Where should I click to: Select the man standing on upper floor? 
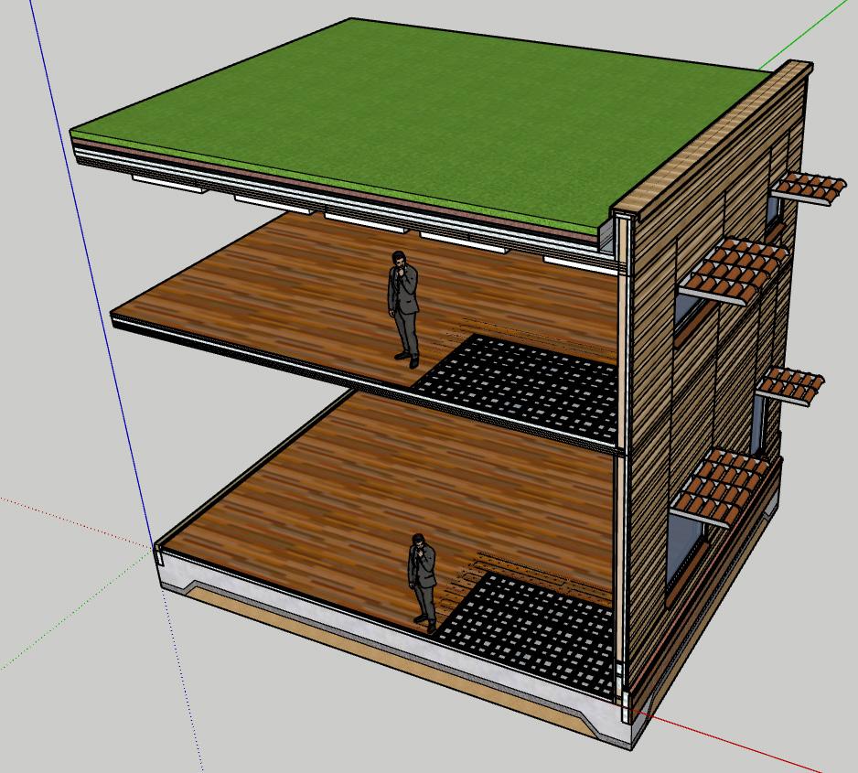tap(403, 309)
